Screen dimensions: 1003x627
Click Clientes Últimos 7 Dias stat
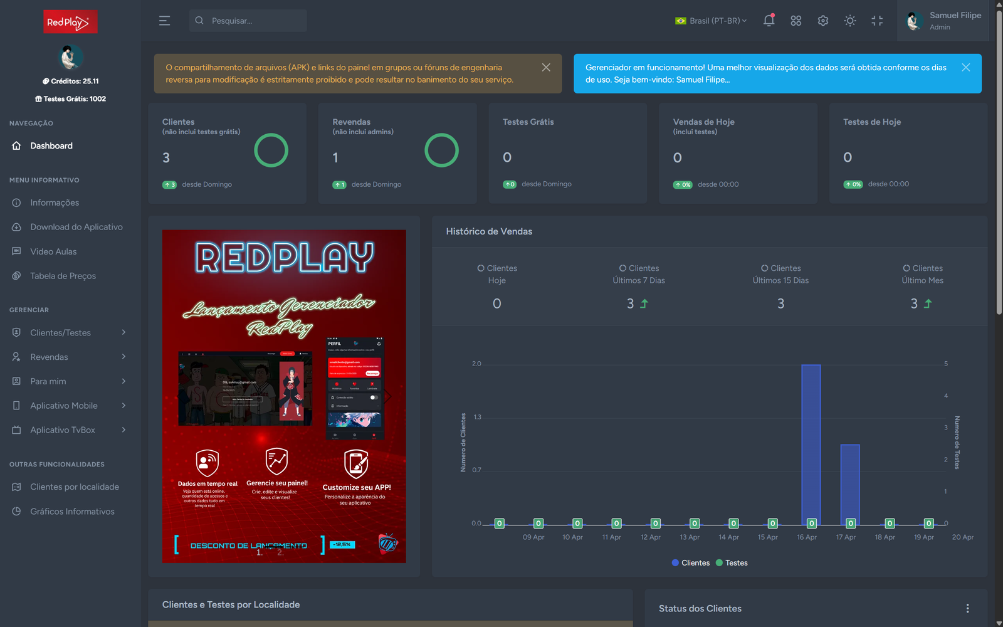(638, 288)
